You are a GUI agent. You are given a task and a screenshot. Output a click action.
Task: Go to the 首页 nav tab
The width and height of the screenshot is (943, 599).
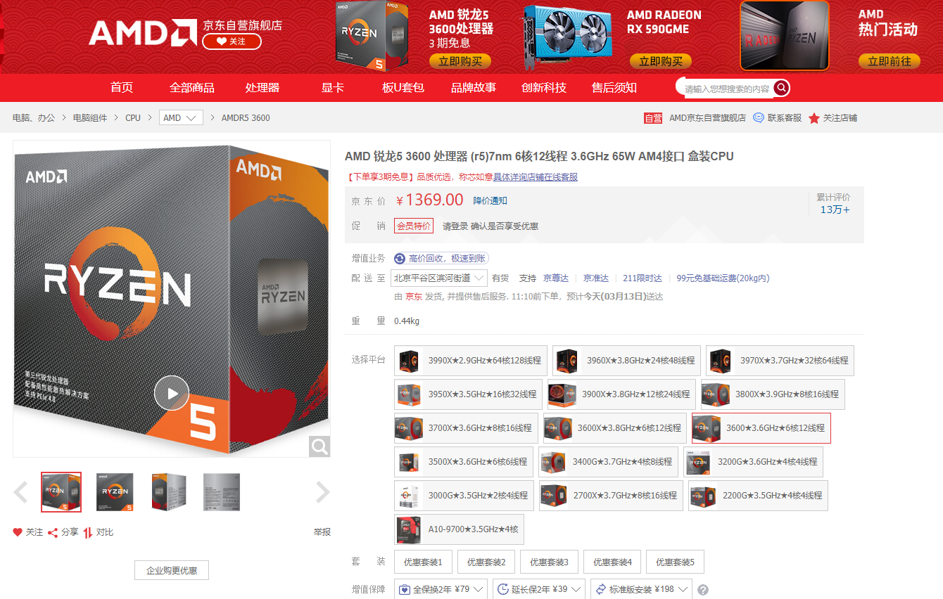pos(122,88)
